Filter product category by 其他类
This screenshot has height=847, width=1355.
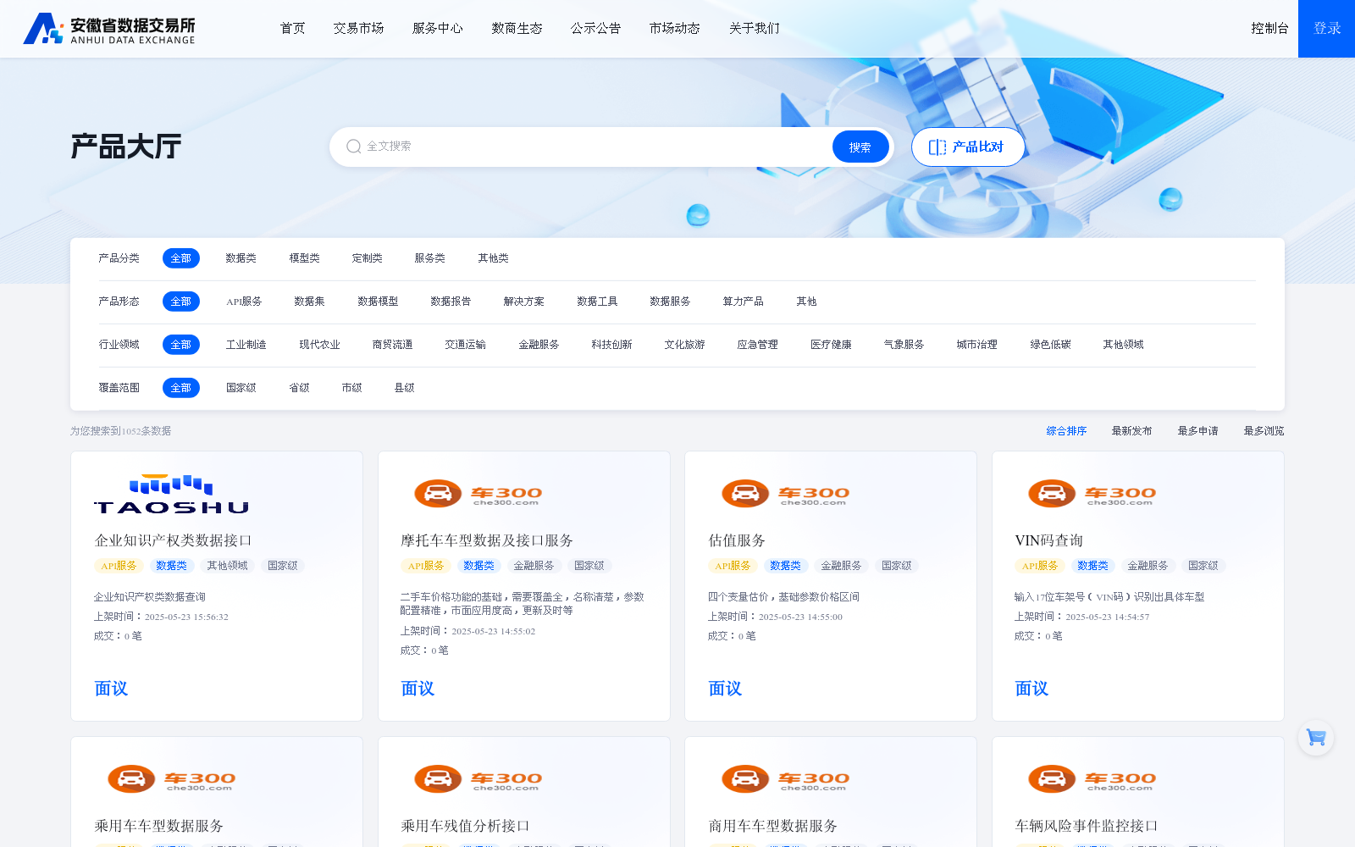click(493, 258)
